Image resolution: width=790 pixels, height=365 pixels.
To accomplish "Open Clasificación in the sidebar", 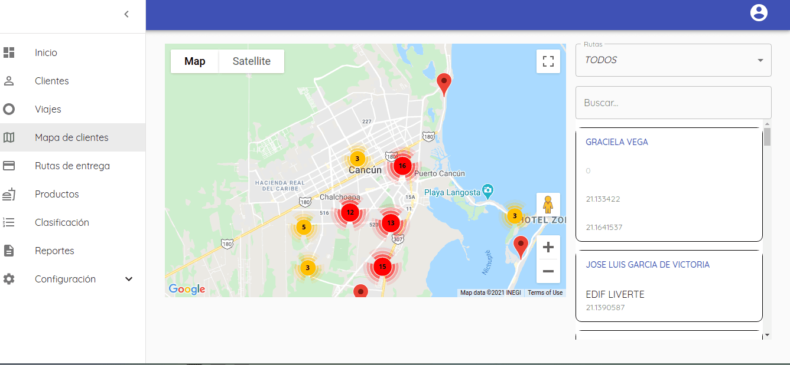I will 62,222.
